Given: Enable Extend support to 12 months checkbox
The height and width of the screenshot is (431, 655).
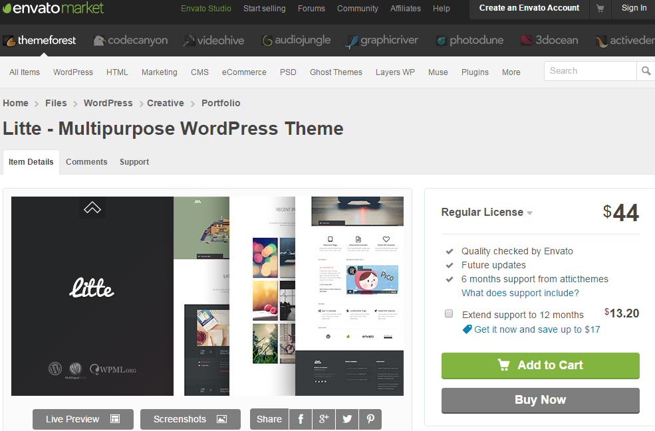Looking at the screenshot, I should pos(449,313).
